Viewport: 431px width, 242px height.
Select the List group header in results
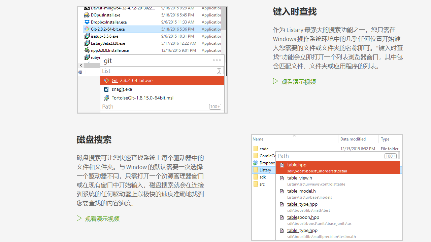coord(106,71)
